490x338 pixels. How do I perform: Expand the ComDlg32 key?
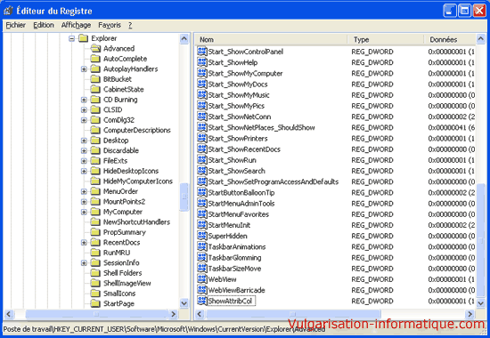point(84,120)
